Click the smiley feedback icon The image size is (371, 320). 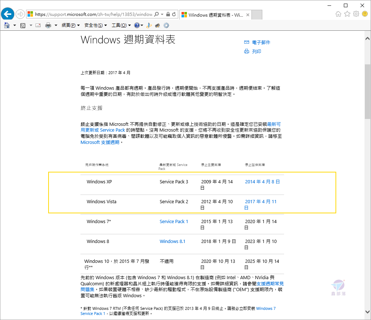coord(365,14)
